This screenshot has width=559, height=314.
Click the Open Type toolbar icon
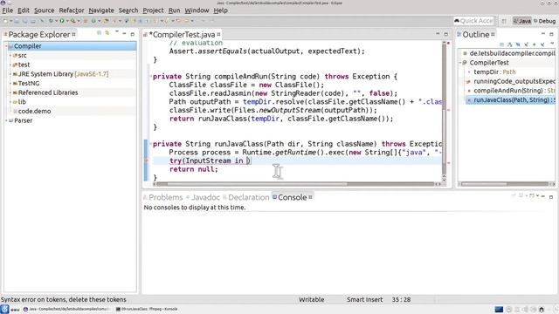point(106,21)
